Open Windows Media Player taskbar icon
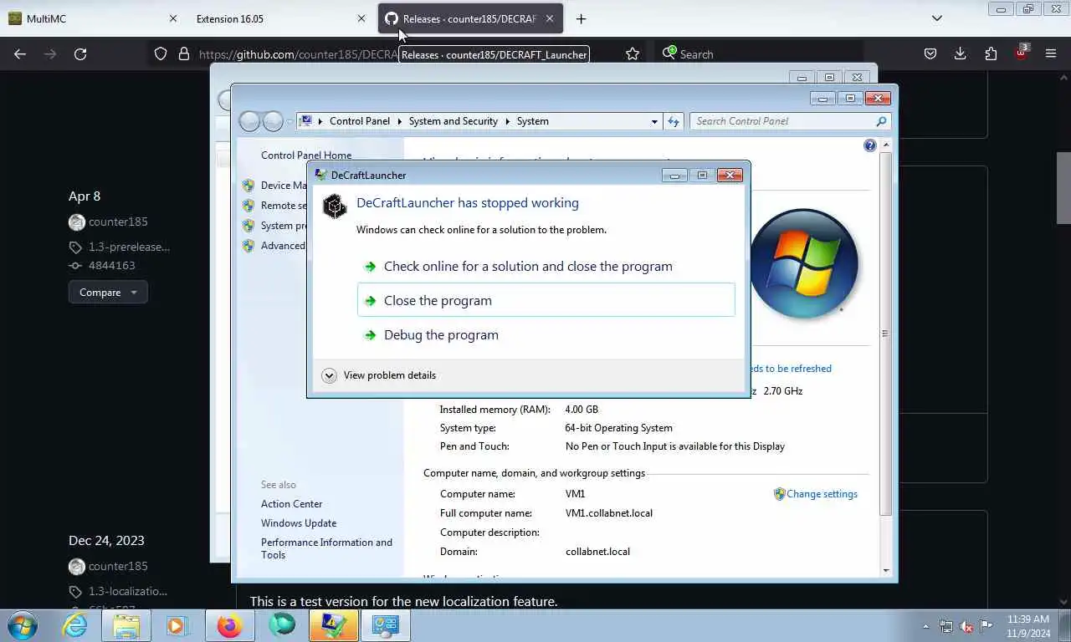Image resolution: width=1071 pixels, height=642 pixels. coord(176,625)
